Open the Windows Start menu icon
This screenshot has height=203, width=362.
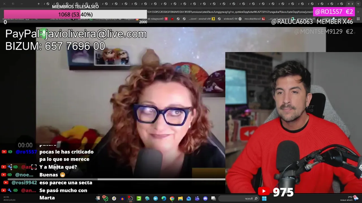[x=264, y=198]
